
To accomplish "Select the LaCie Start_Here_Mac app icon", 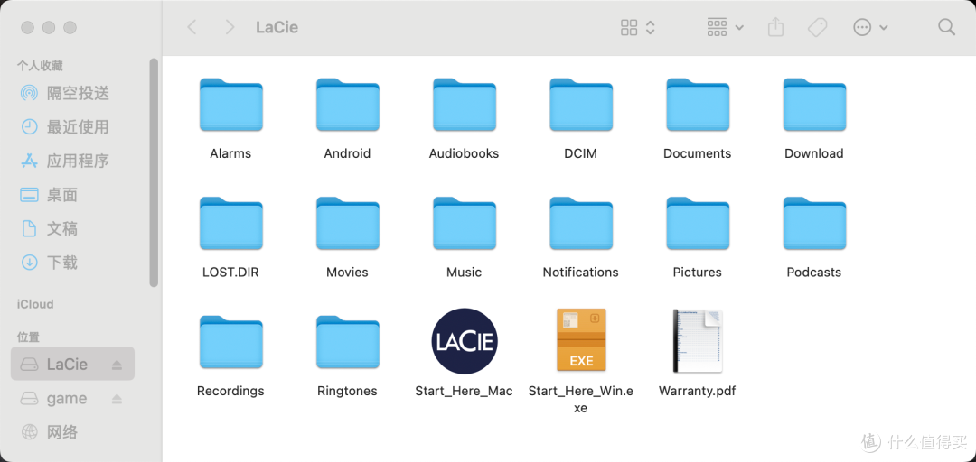I will pyautogui.click(x=465, y=341).
